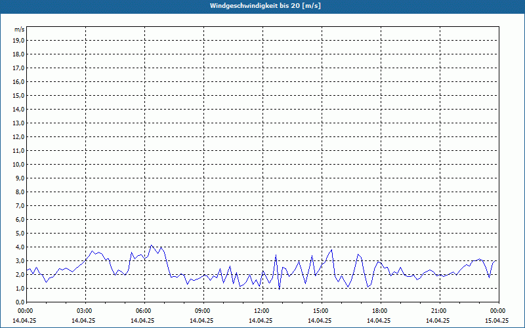This screenshot has width=525, height=328.
Task: Select the 2,0 y-axis label
Action: [20, 274]
